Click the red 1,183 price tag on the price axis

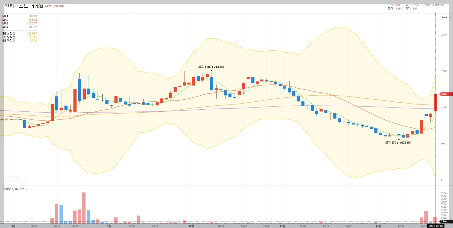pos(446,94)
